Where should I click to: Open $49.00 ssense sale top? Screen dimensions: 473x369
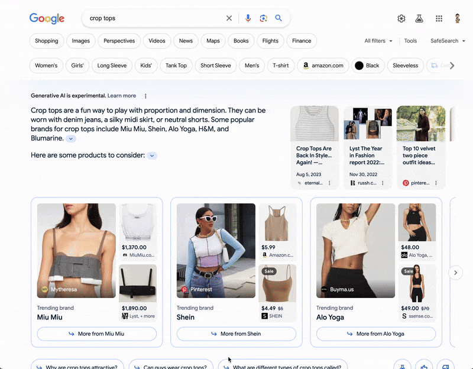click(417, 292)
